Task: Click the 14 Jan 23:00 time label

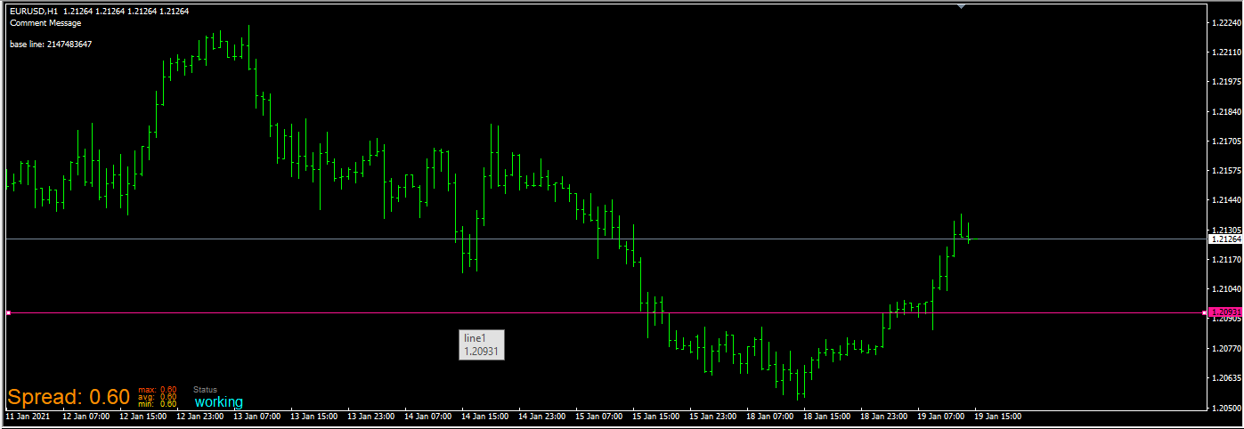Action: pos(542,417)
